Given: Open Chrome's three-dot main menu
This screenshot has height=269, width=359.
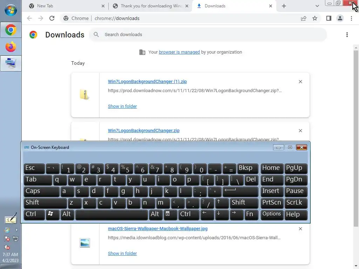Looking at the screenshot, I should (351, 18).
